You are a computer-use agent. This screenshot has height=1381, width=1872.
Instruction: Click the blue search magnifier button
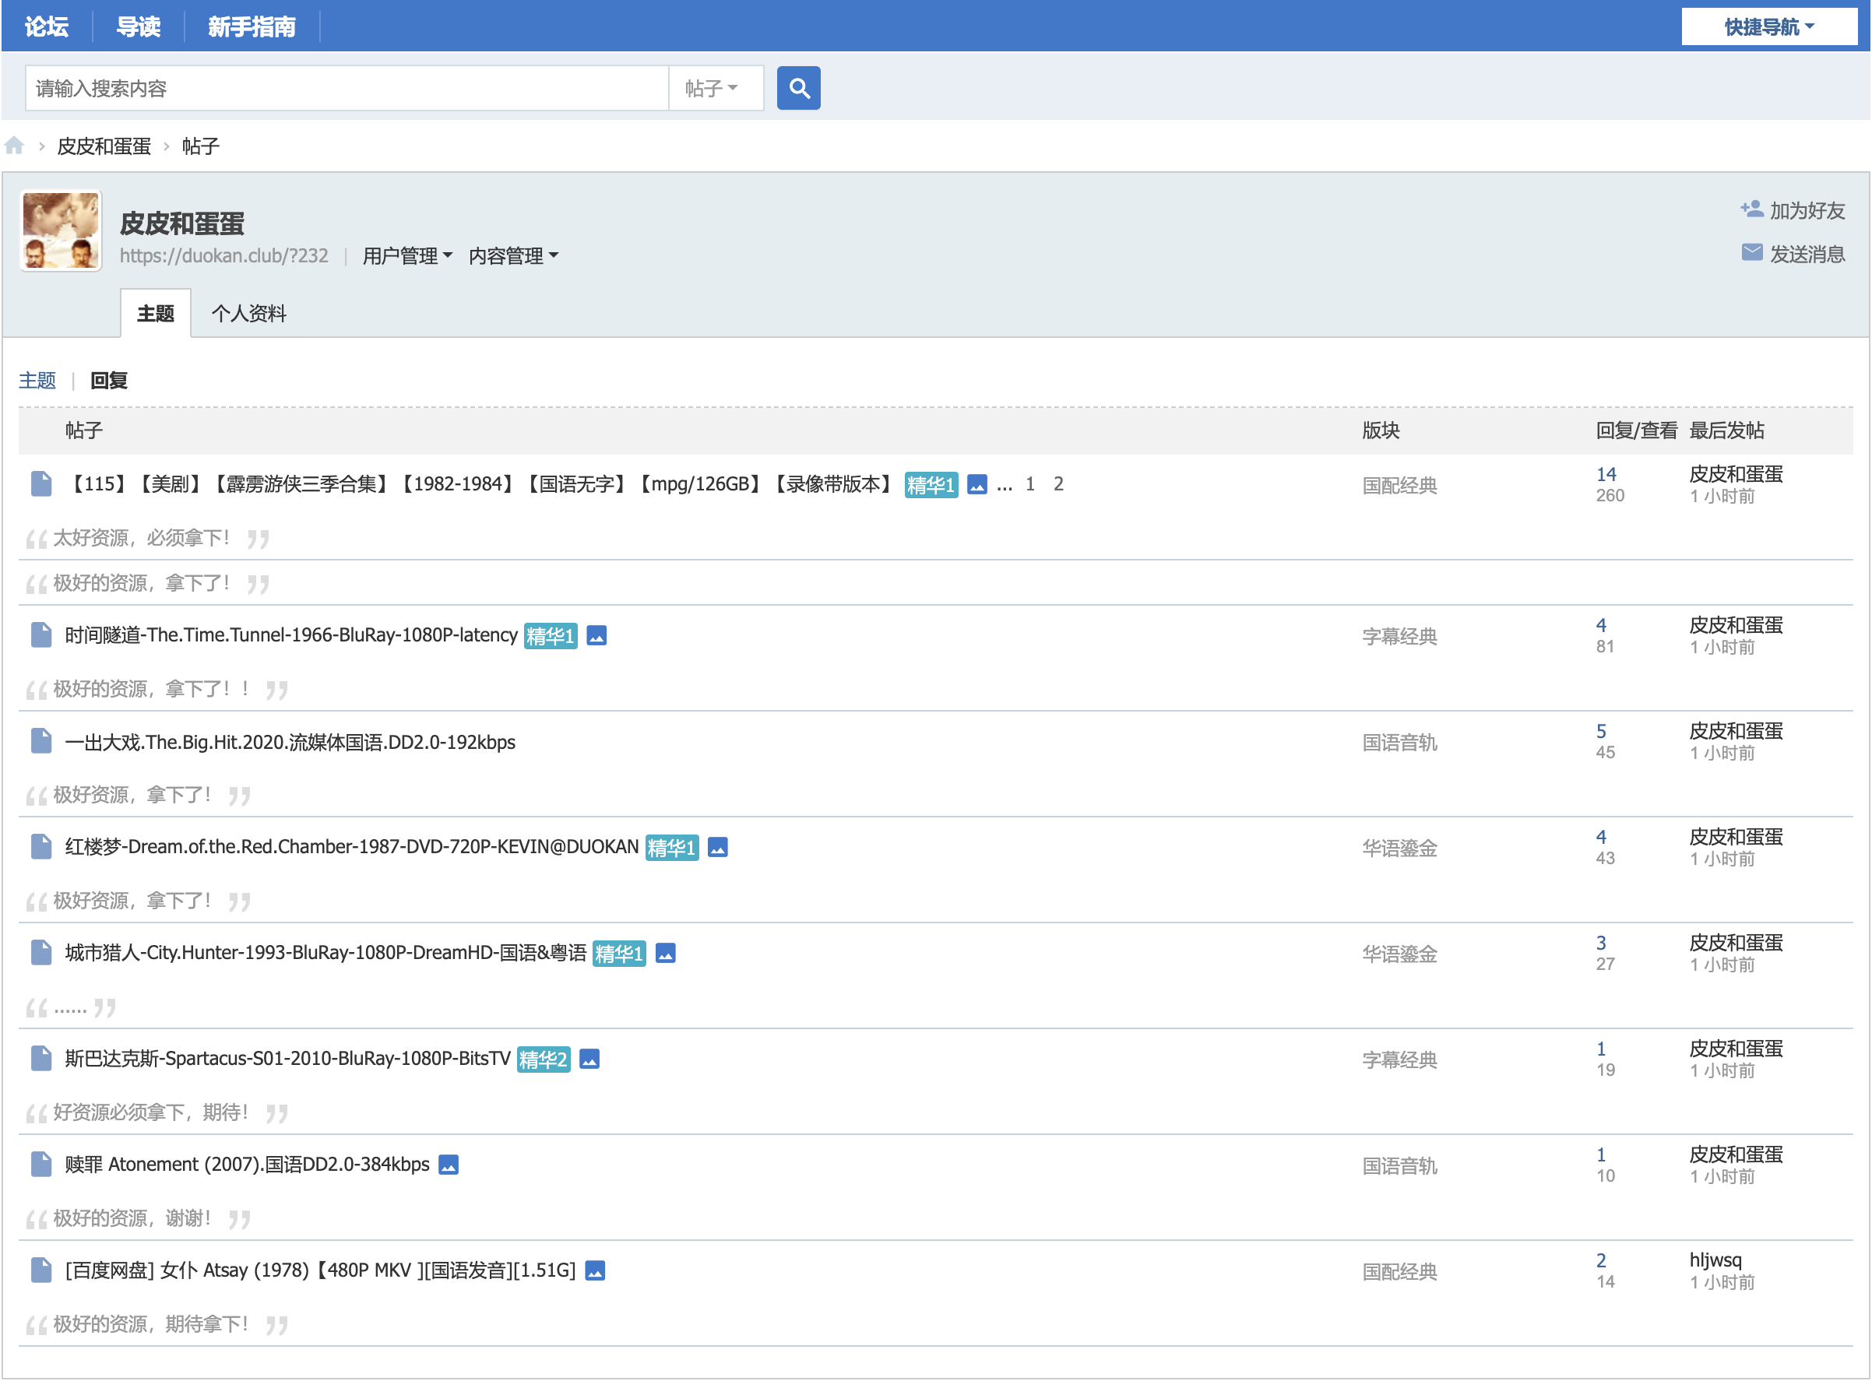[x=798, y=88]
